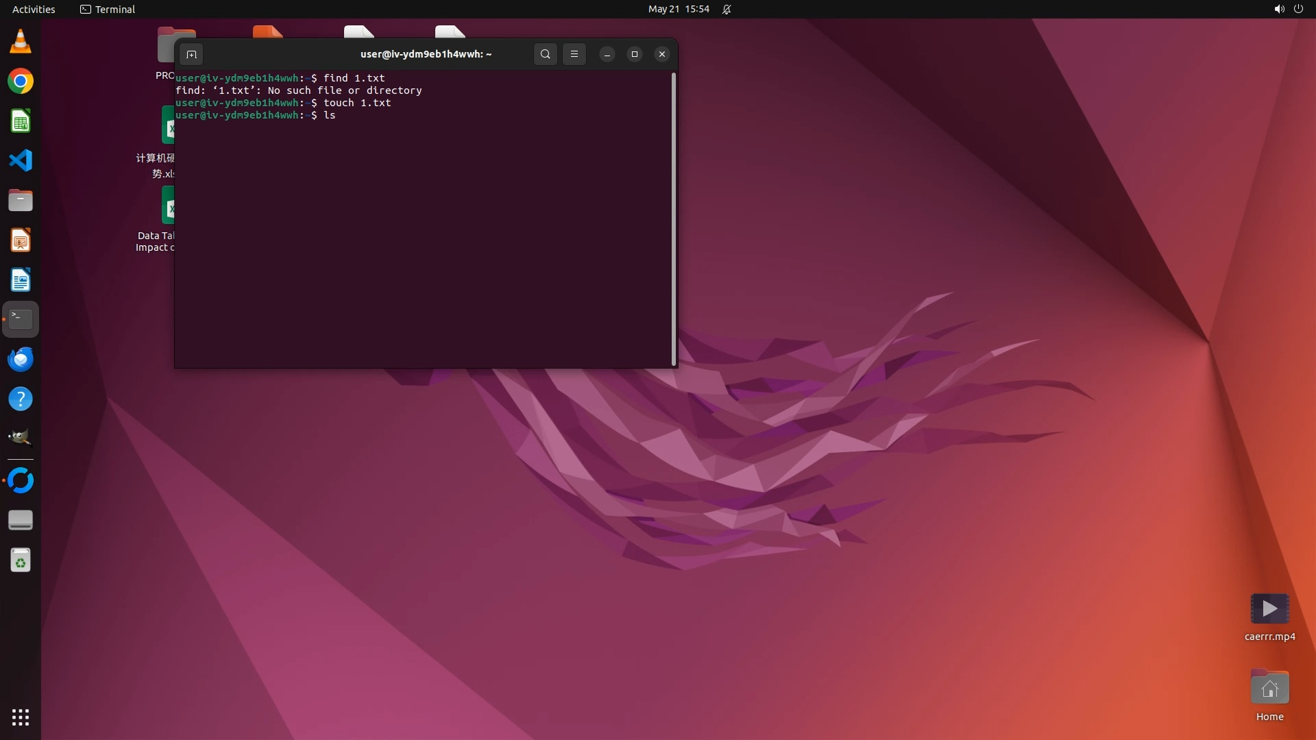The height and width of the screenshot is (740, 1316).
Task: Open the Help app from dock
Action: click(x=21, y=399)
